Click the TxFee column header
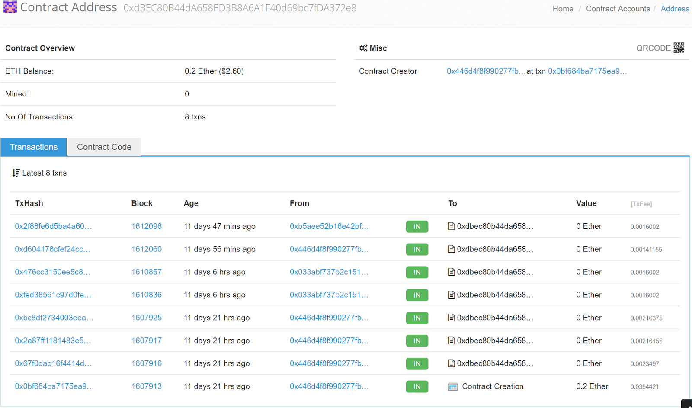 pos(641,204)
